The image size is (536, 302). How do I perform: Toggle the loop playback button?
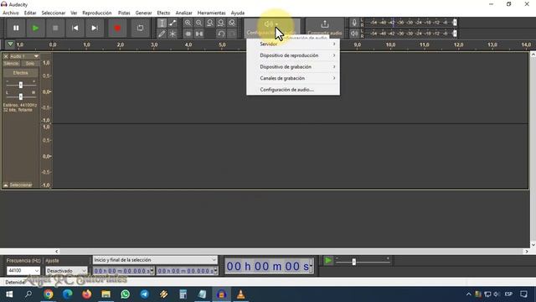[140, 28]
